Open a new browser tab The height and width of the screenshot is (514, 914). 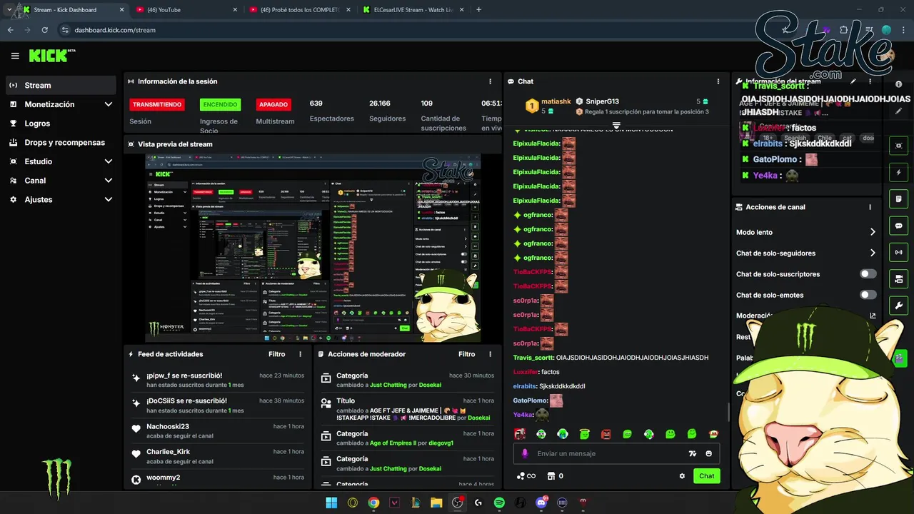478,10
